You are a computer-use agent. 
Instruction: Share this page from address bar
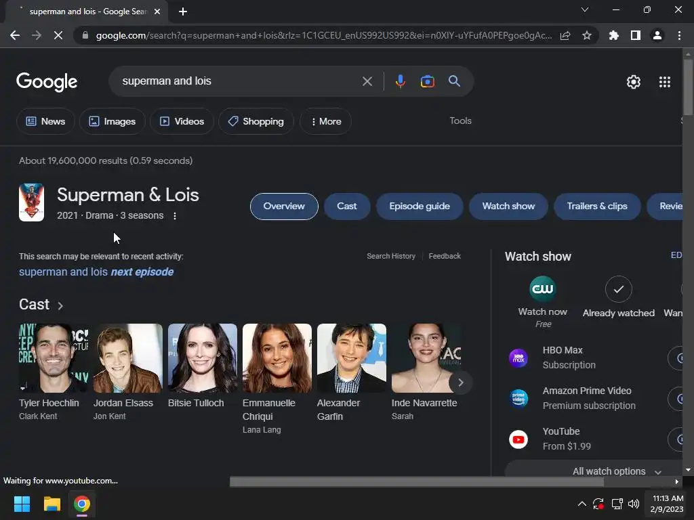pyautogui.click(x=565, y=35)
